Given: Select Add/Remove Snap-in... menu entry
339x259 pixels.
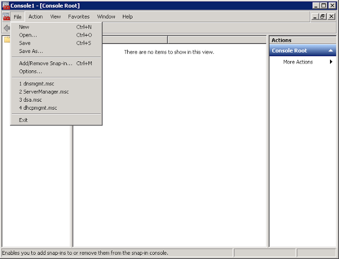Looking at the screenshot, I should (56, 64).
